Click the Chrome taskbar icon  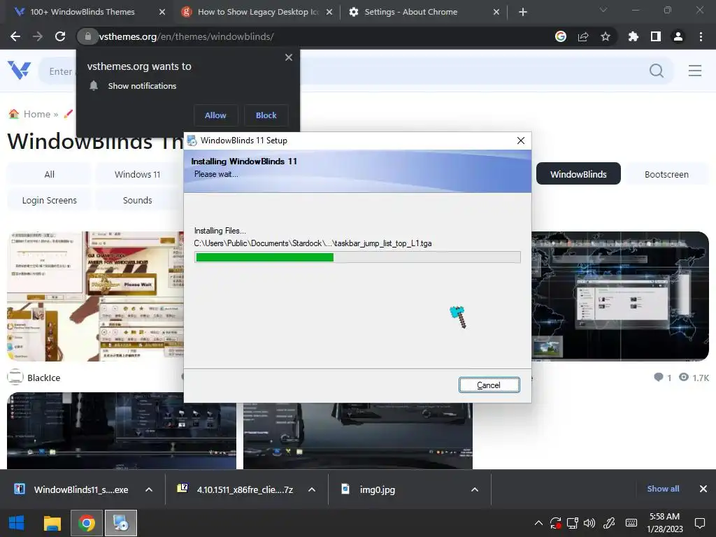[86, 523]
